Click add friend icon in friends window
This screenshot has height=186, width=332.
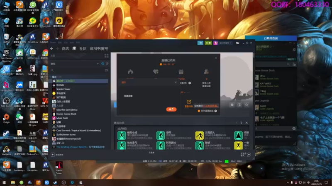coord(294,64)
